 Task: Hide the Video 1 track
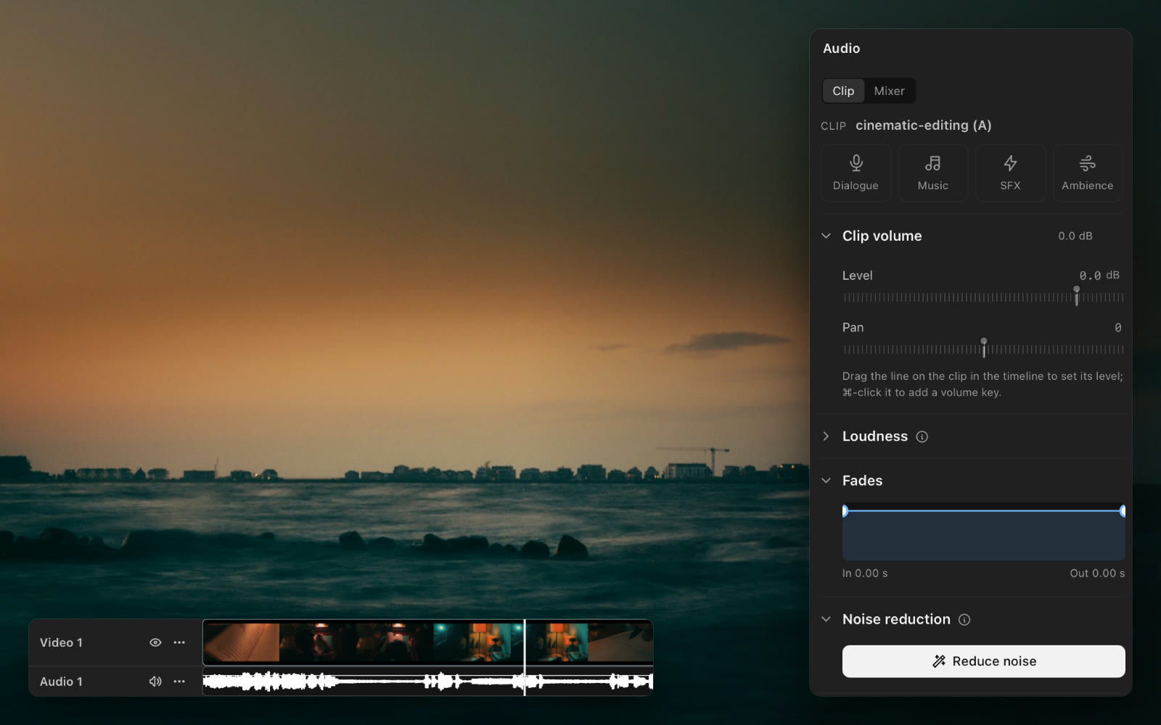click(x=155, y=642)
